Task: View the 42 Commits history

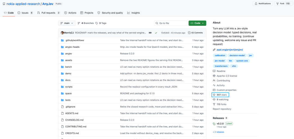Action: 195,33
